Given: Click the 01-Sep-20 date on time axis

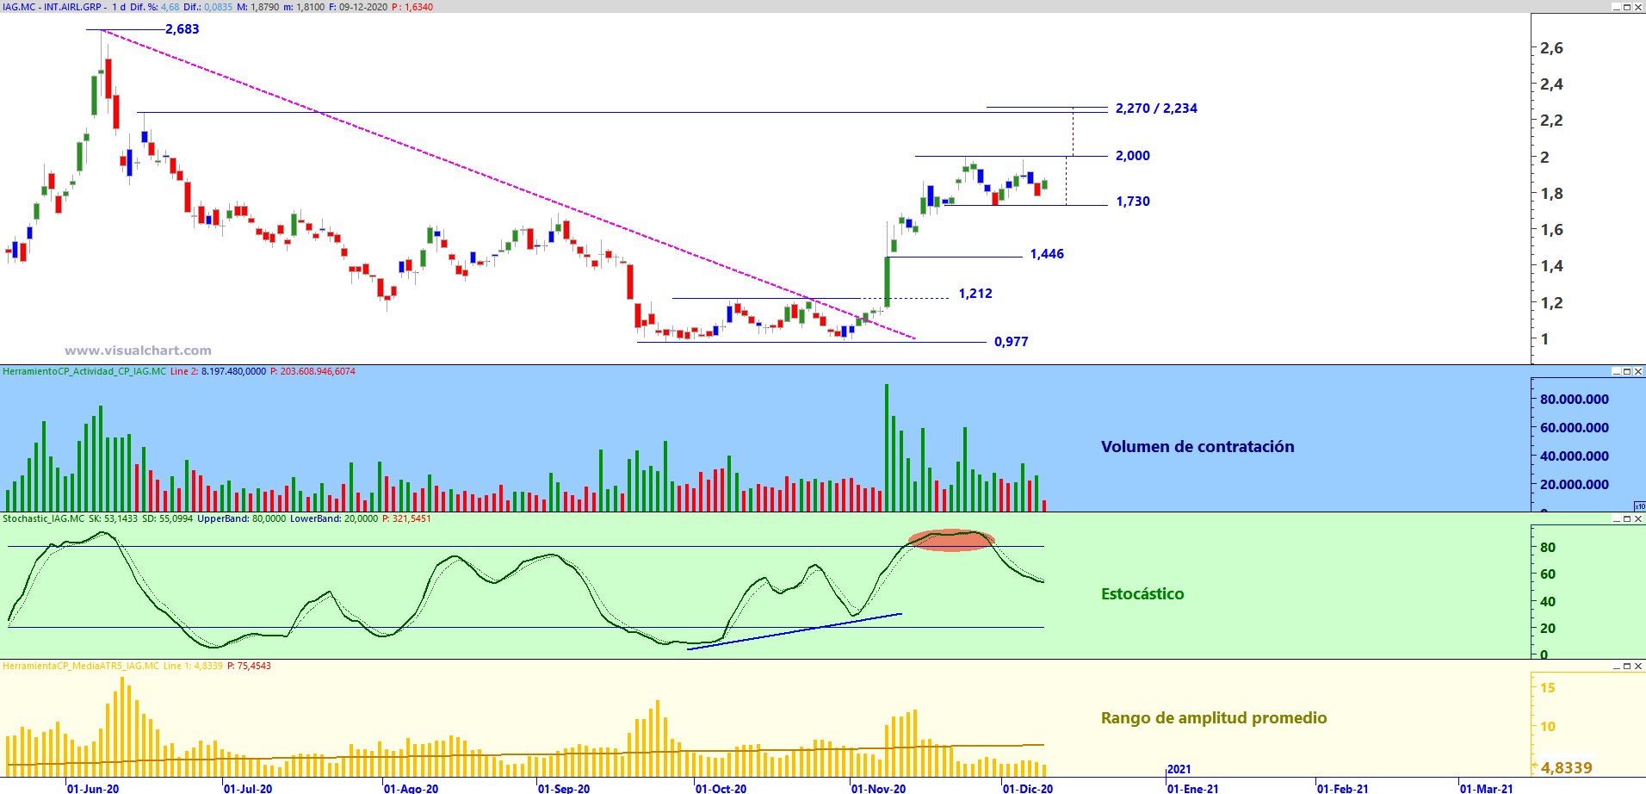Looking at the screenshot, I should (564, 788).
